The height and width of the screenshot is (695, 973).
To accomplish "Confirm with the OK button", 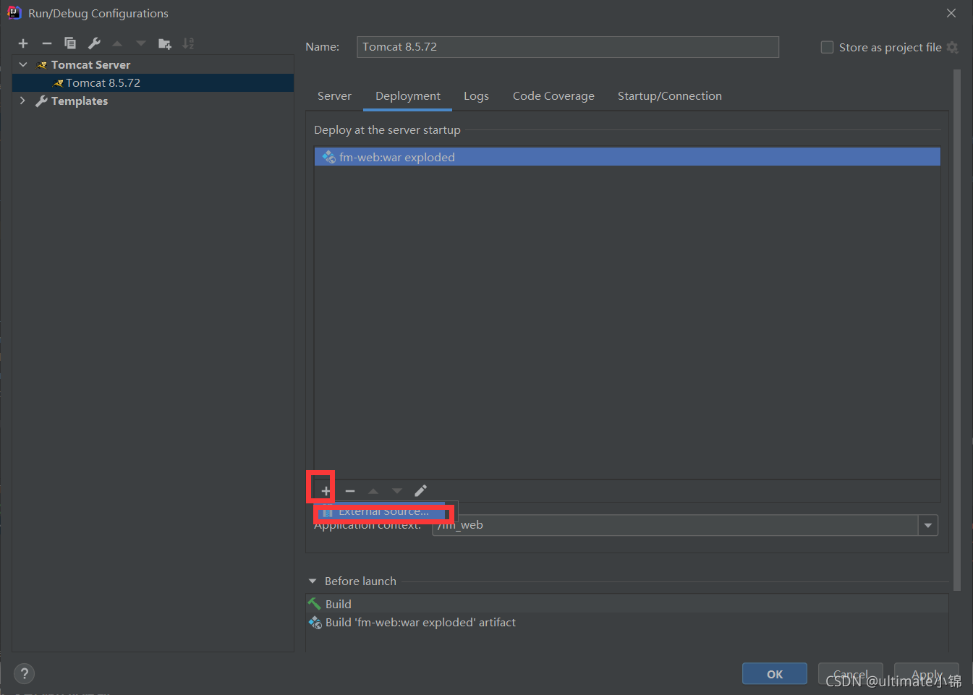I will pos(775,674).
